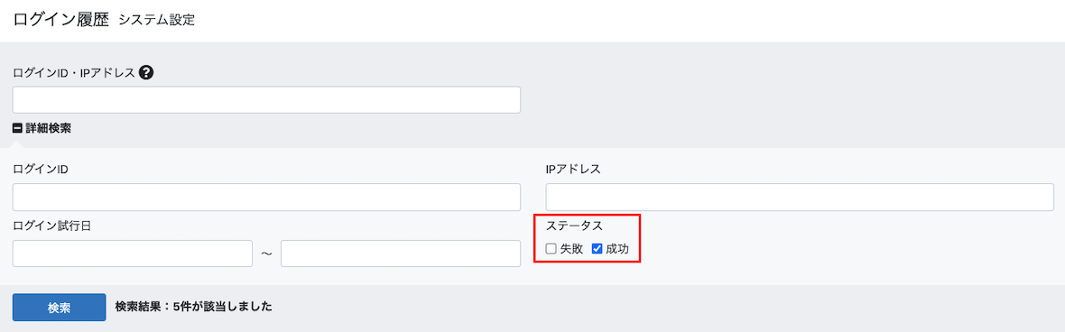Uncheck the 成功 status checkbox
1065x332 pixels.
(597, 249)
